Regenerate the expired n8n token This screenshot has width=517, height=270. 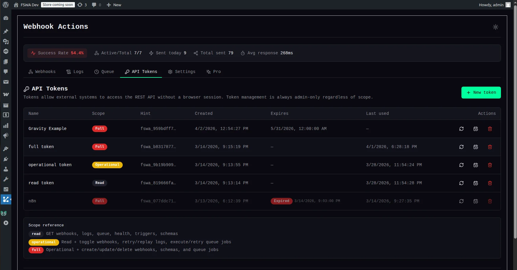coord(461,201)
